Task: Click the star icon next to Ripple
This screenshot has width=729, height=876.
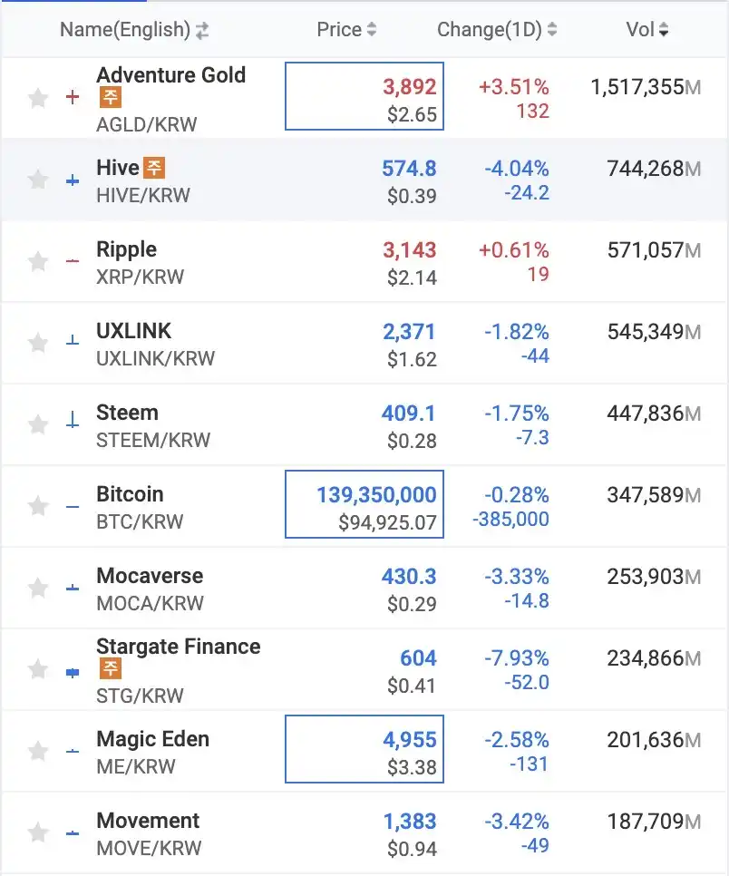Action: coord(38,261)
